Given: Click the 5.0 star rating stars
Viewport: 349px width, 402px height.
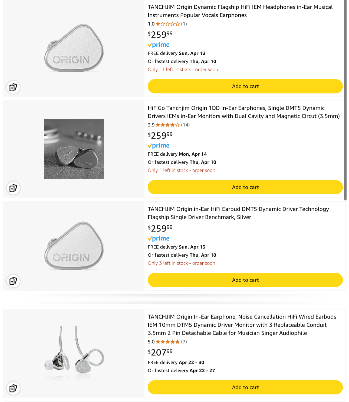Looking at the screenshot, I should [168, 342].
